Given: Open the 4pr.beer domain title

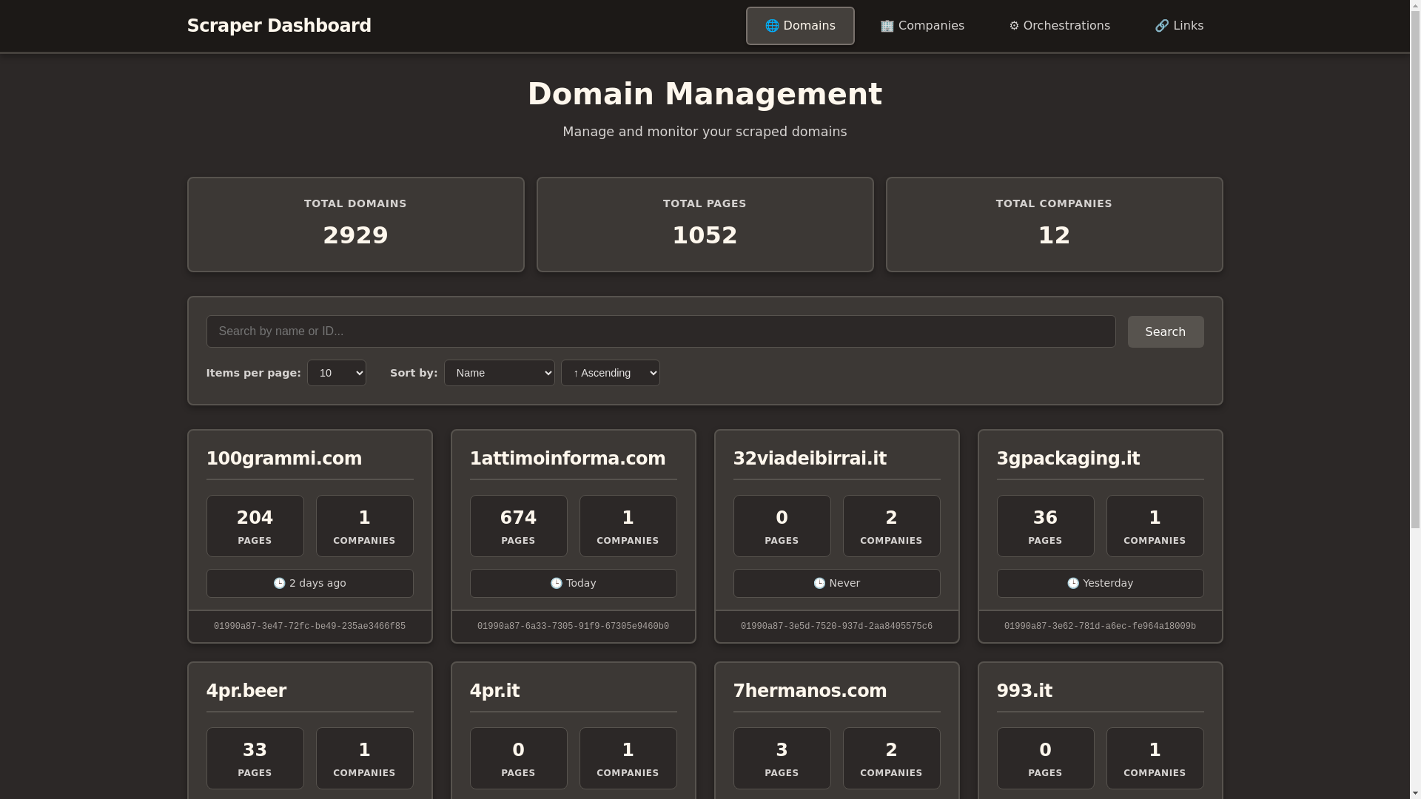Looking at the screenshot, I should [x=246, y=691].
